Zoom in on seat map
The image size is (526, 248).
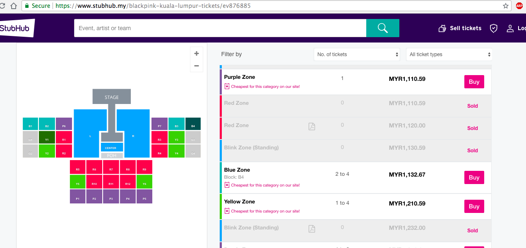[x=196, y=54]
